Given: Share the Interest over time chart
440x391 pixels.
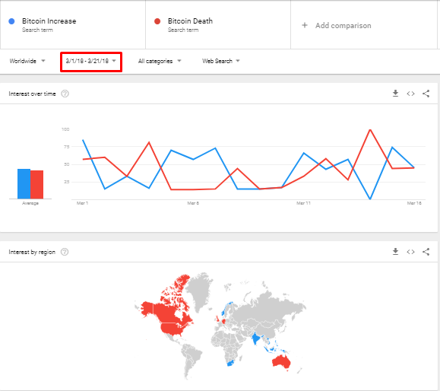Looking at the screenshot, I should click(426, 94).
